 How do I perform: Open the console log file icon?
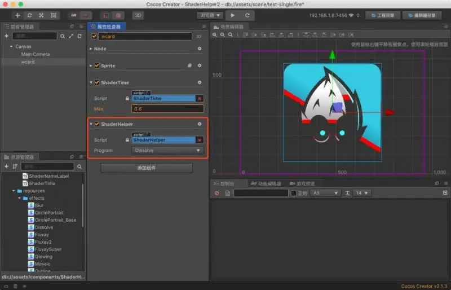click(x=228, y=193)
